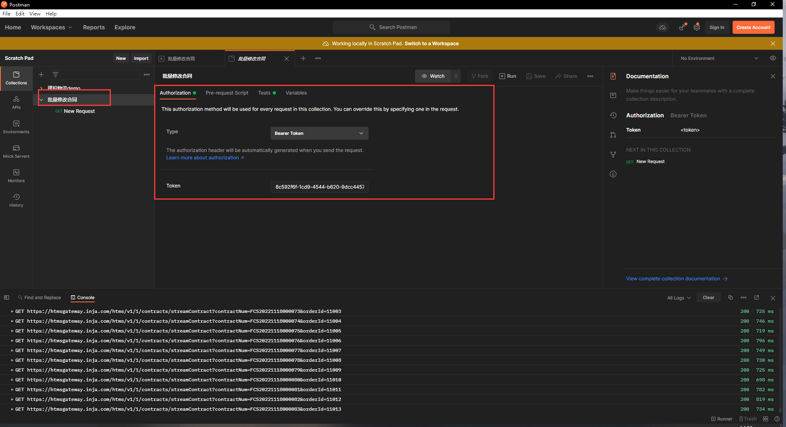
Task: Select the Authorization tab
Action: point(177,93)
